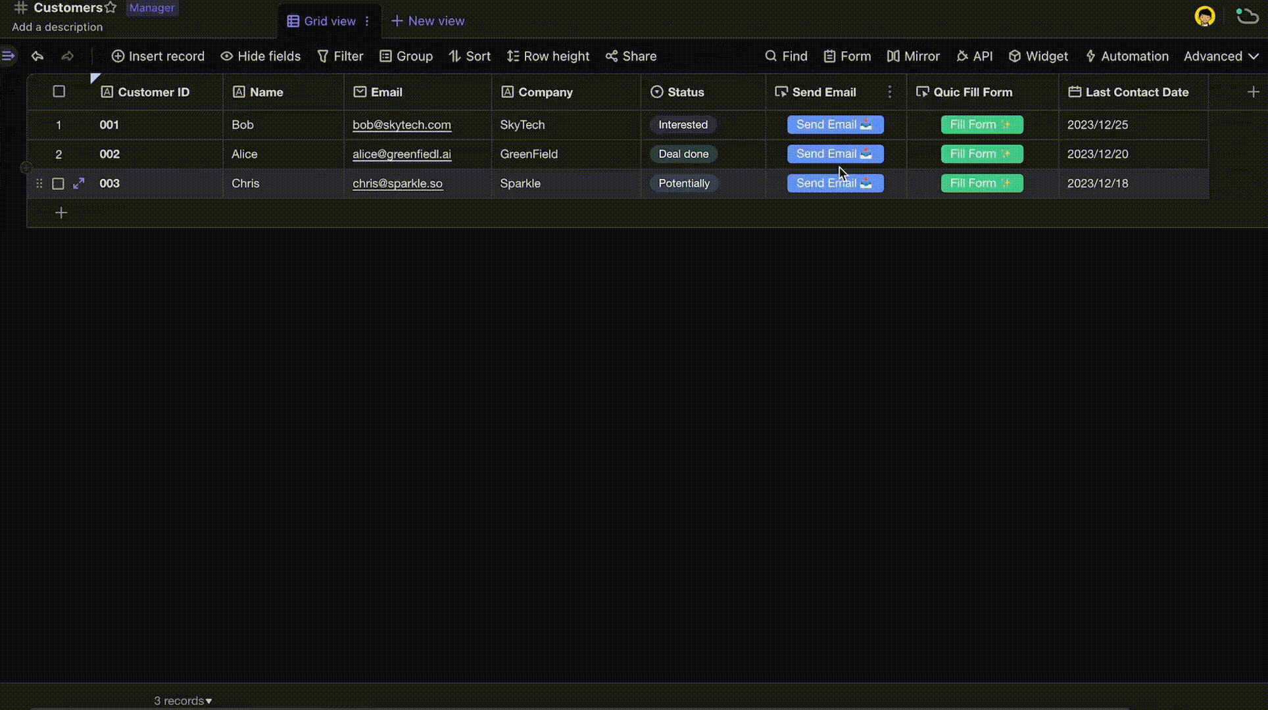Expand the Send Email column options
1268x710 pixels.
tap(890, 91)
